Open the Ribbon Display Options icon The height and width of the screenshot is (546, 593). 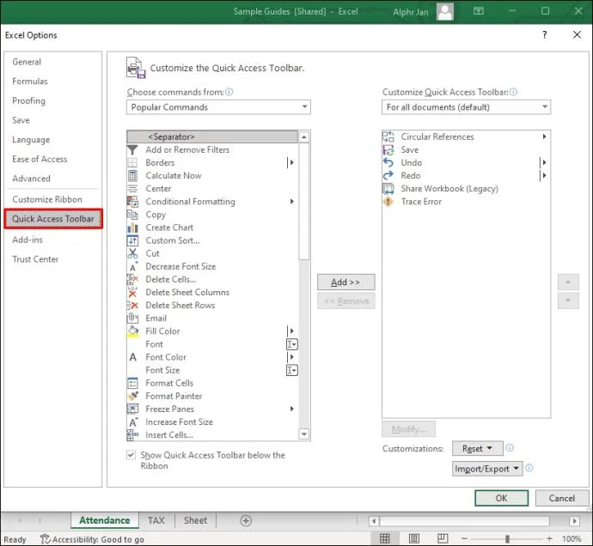pyautogui.click(x=479, y=11)
